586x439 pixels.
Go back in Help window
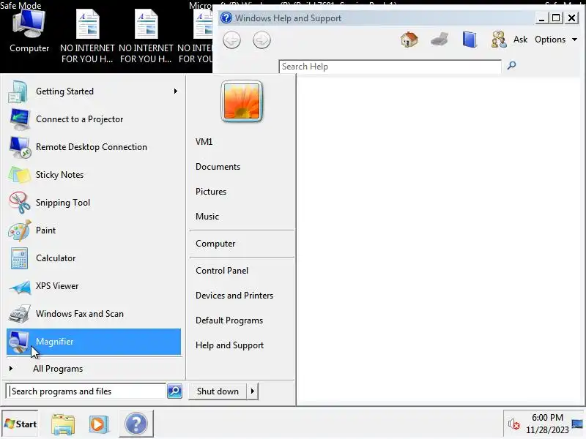[231, 40]
